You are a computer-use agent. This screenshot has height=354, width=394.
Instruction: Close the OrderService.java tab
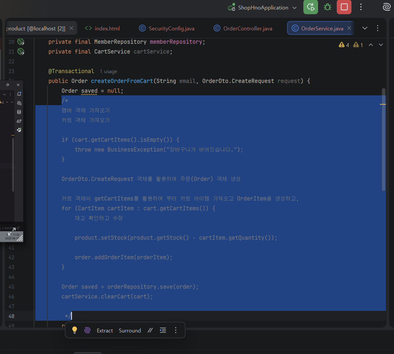[x=349, y=28]
